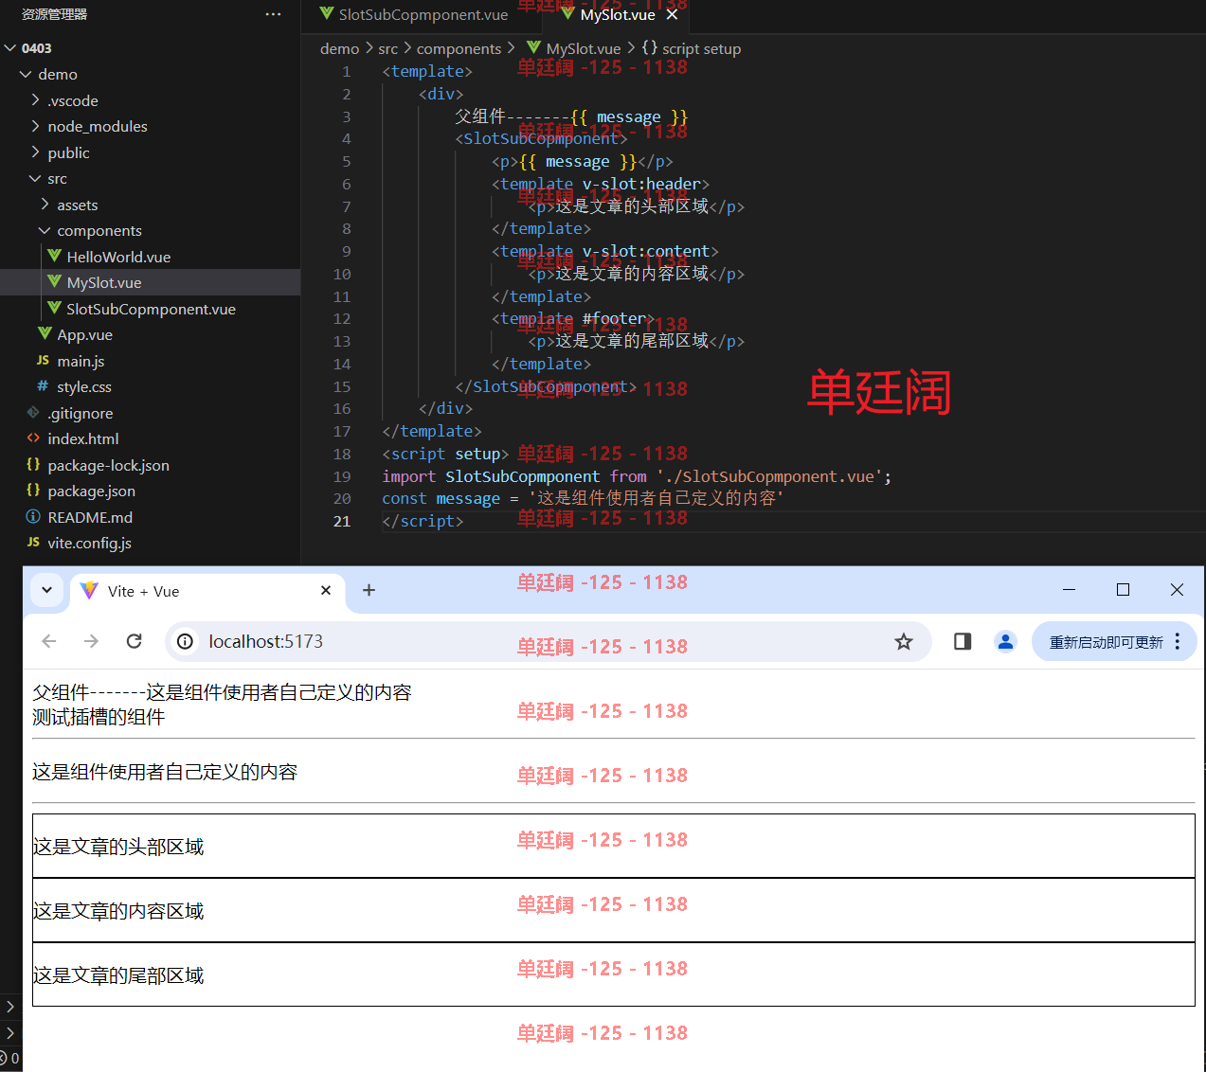This screenshot has height=1072, width=1206.
Task: Click script setup in the breadcrumb
Action: 701,48
